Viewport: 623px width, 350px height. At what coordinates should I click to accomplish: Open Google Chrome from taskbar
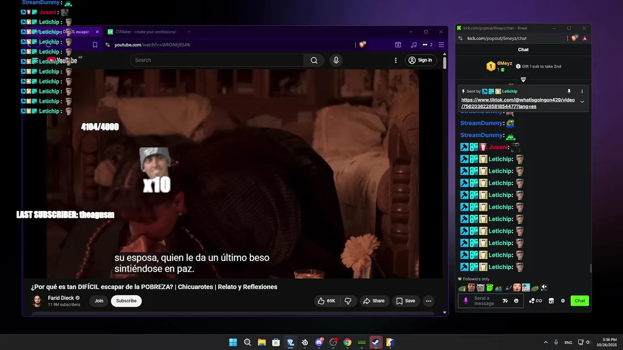pos(348,342)
